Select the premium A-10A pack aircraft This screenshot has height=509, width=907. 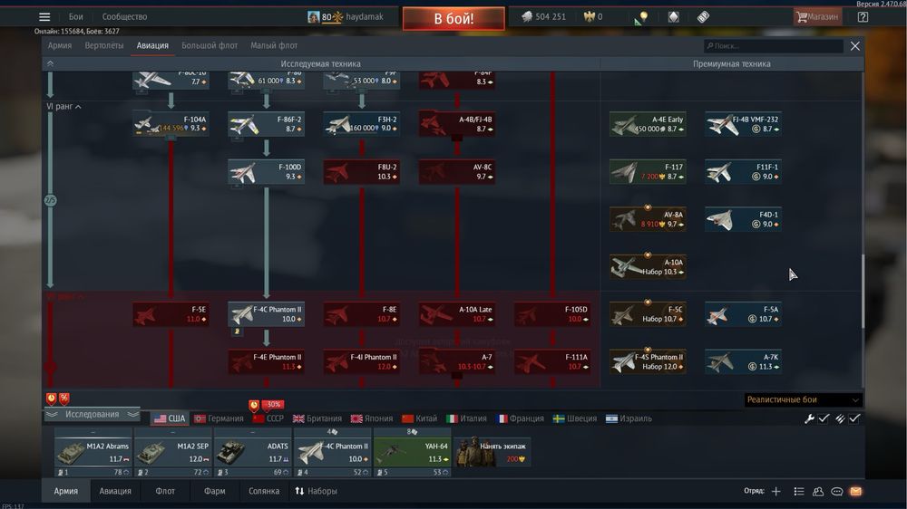tap(648, 267)
